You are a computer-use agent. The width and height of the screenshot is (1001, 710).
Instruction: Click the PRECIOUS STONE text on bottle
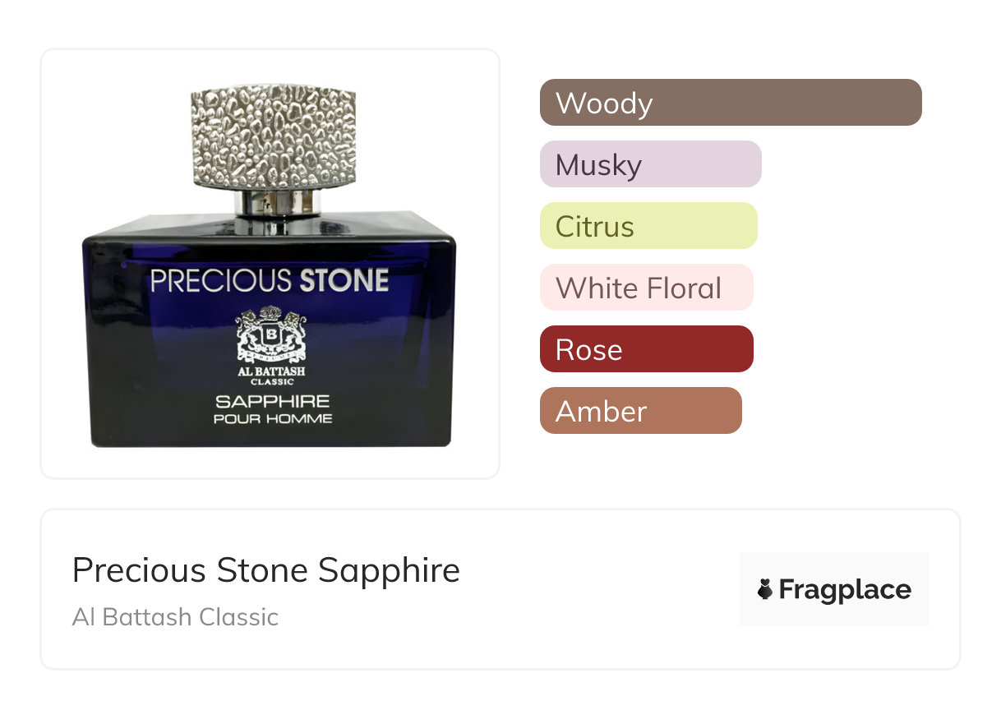pos(270,281)
